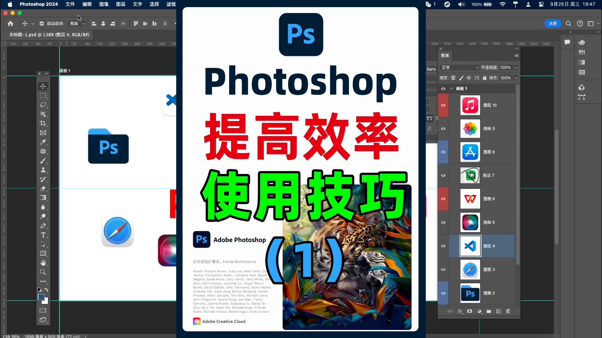602x338 pixels.
Task: Add a layer mask
Action: pos(470,311)
